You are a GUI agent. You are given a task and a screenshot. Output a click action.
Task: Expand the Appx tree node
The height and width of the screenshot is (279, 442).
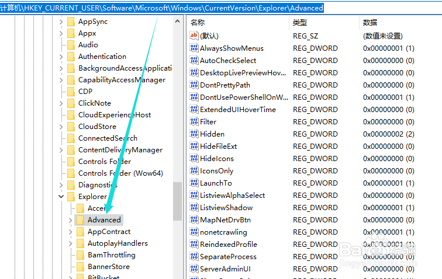coord(61,33)
